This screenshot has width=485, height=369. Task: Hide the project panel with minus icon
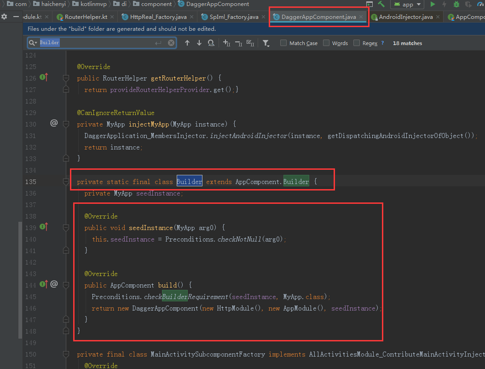[x=16, y=17]
